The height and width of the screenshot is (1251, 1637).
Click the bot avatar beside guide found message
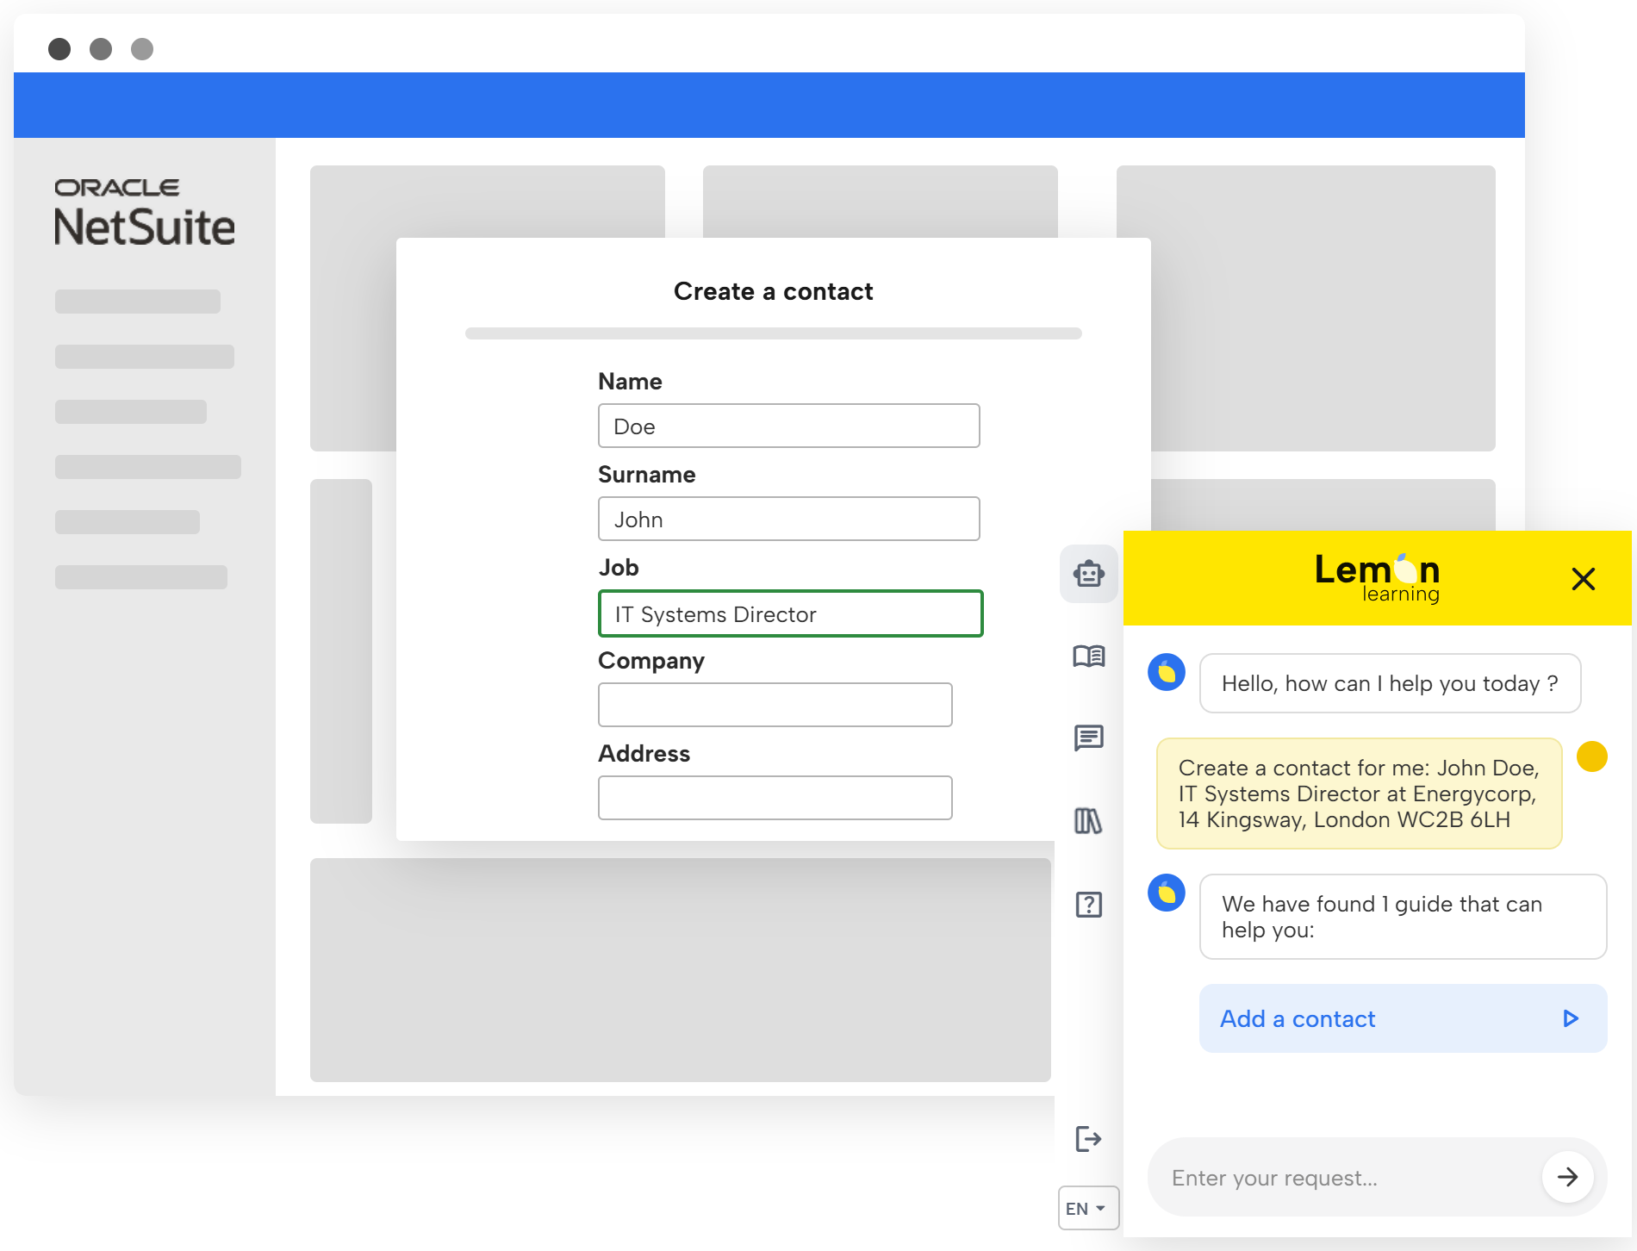1167,893
